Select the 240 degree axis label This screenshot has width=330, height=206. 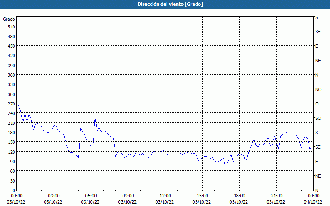12,114
